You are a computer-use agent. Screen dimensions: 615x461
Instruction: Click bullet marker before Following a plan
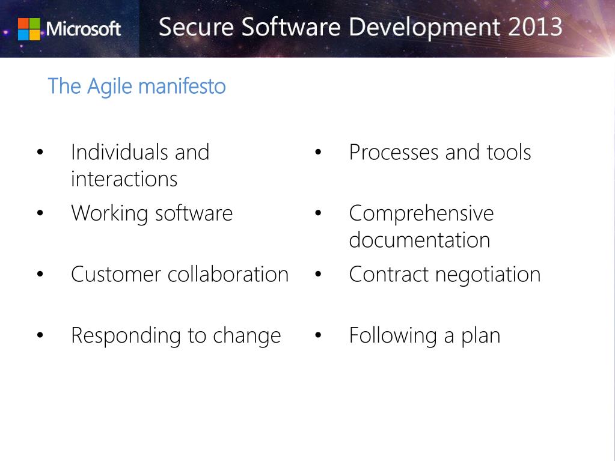point(318,335)
